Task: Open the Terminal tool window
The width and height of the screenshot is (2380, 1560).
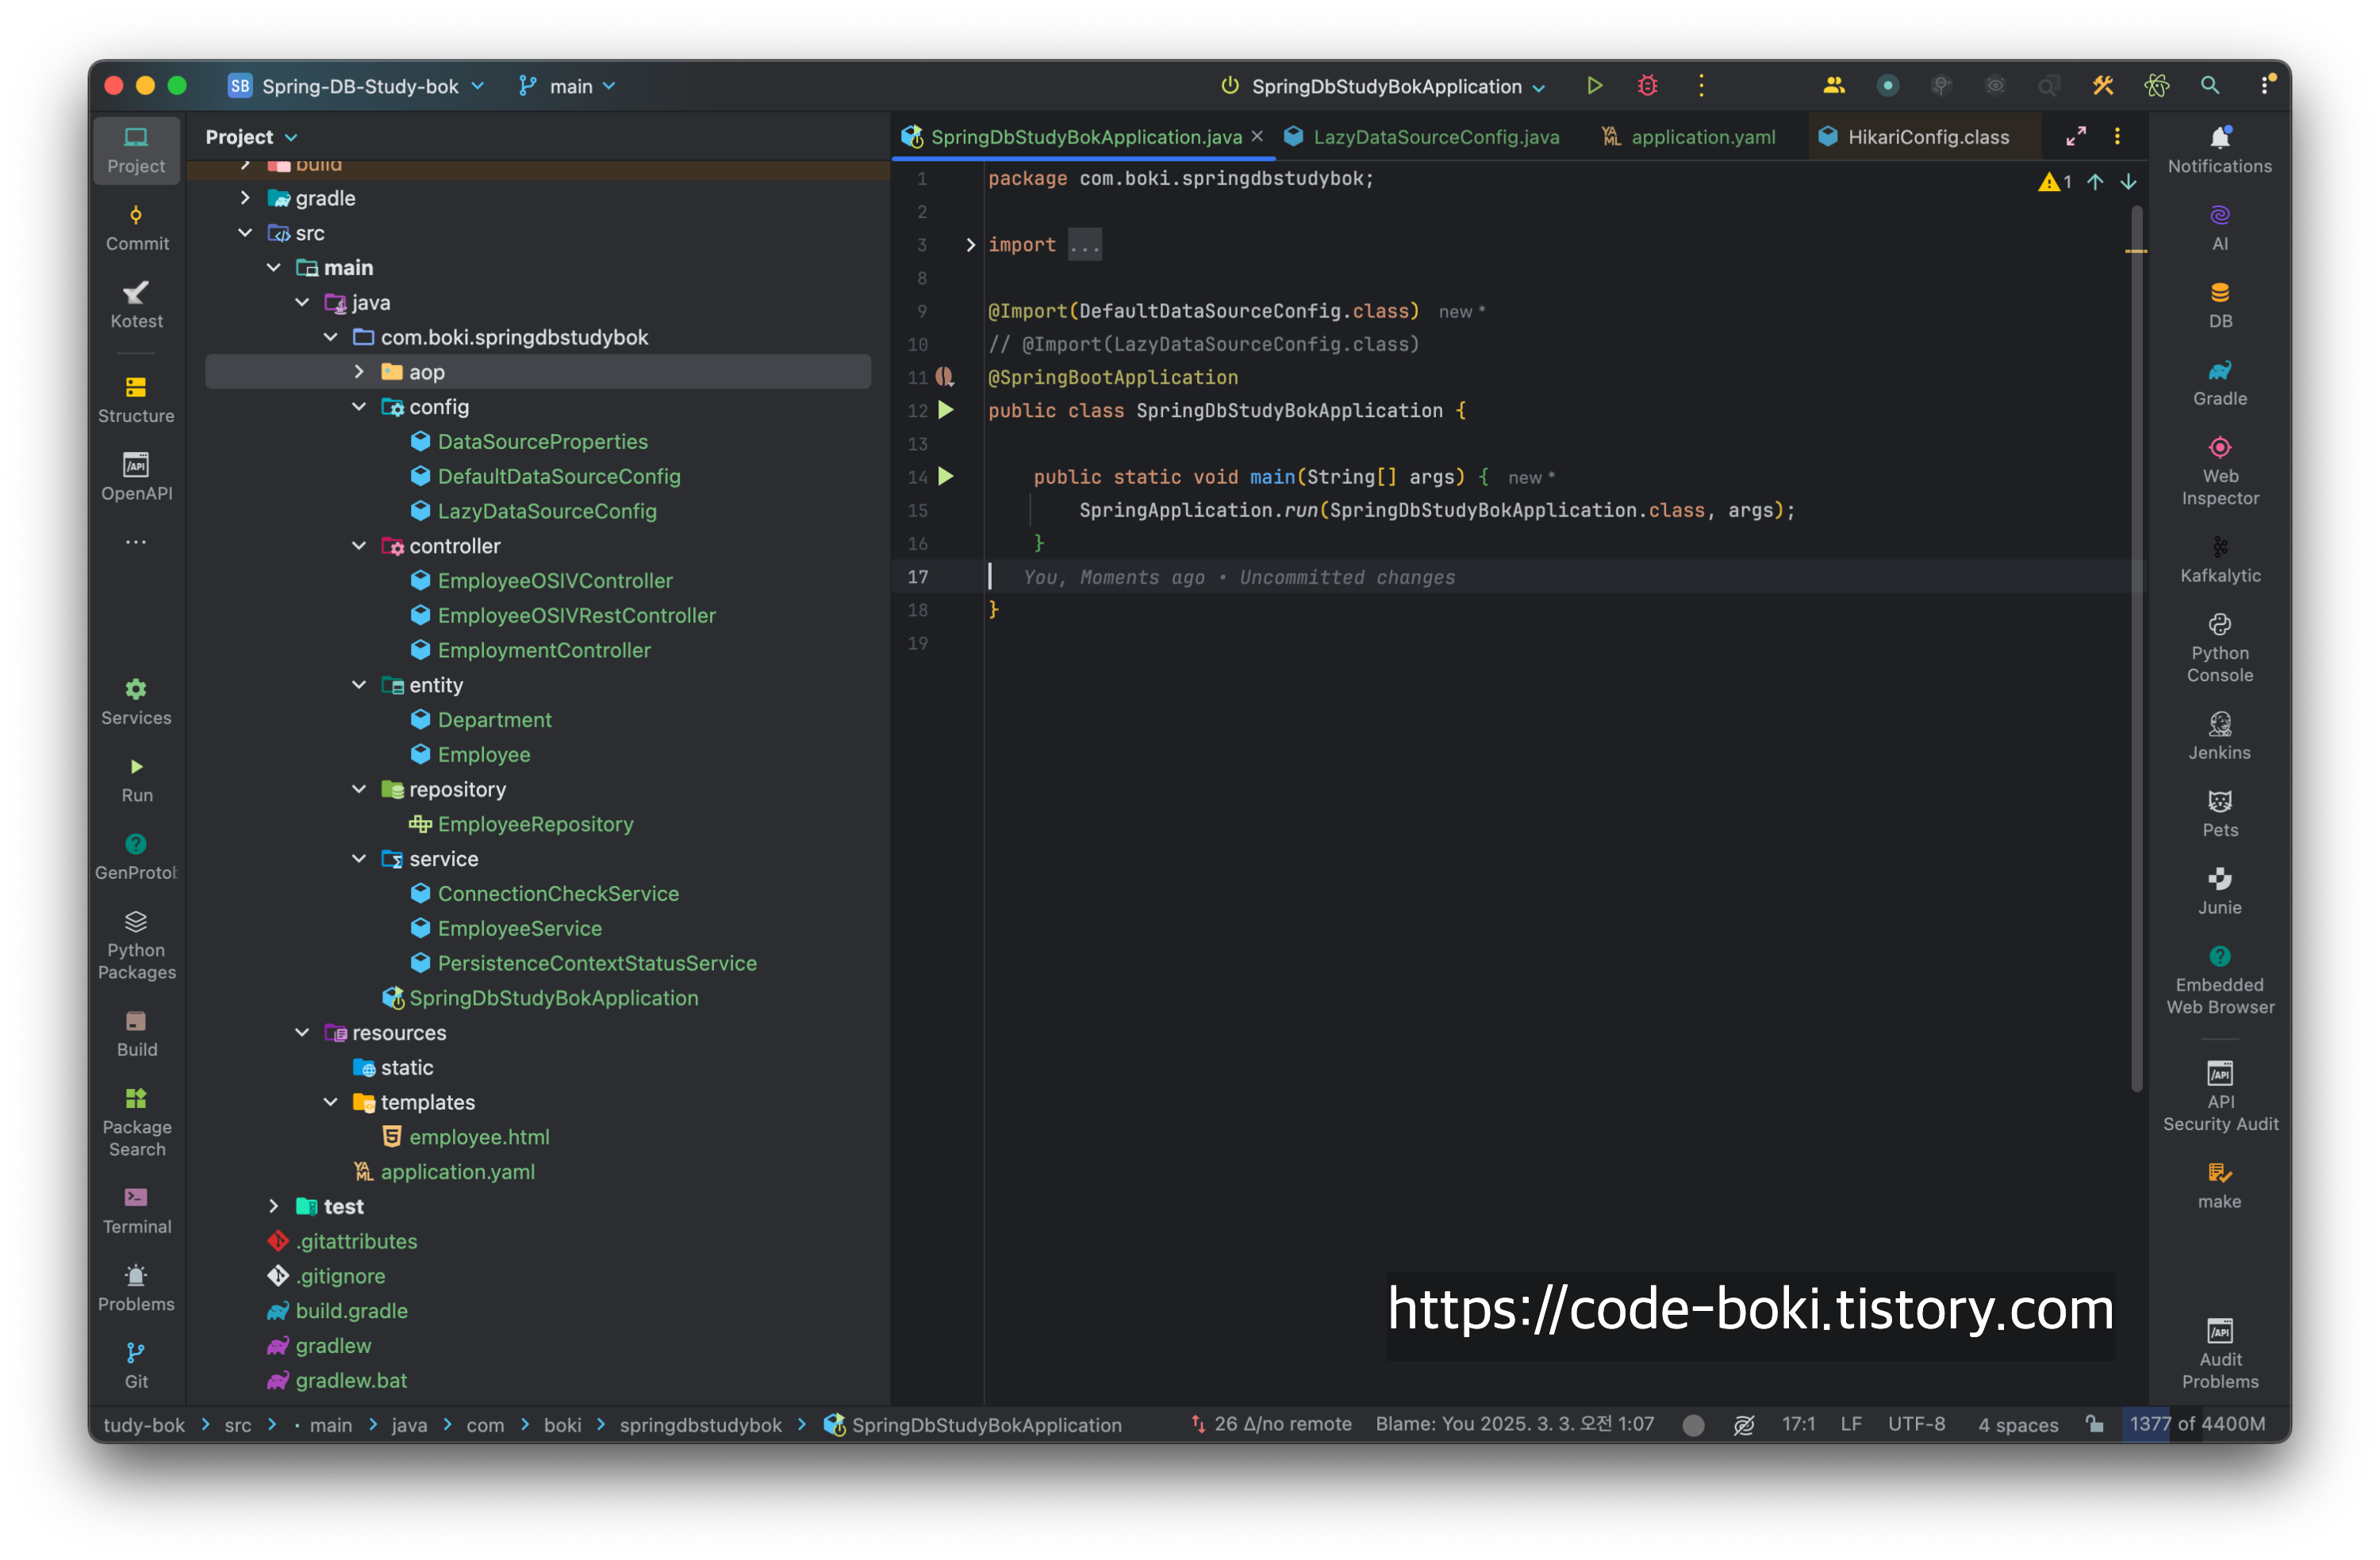Action: tap(136, 1210)
